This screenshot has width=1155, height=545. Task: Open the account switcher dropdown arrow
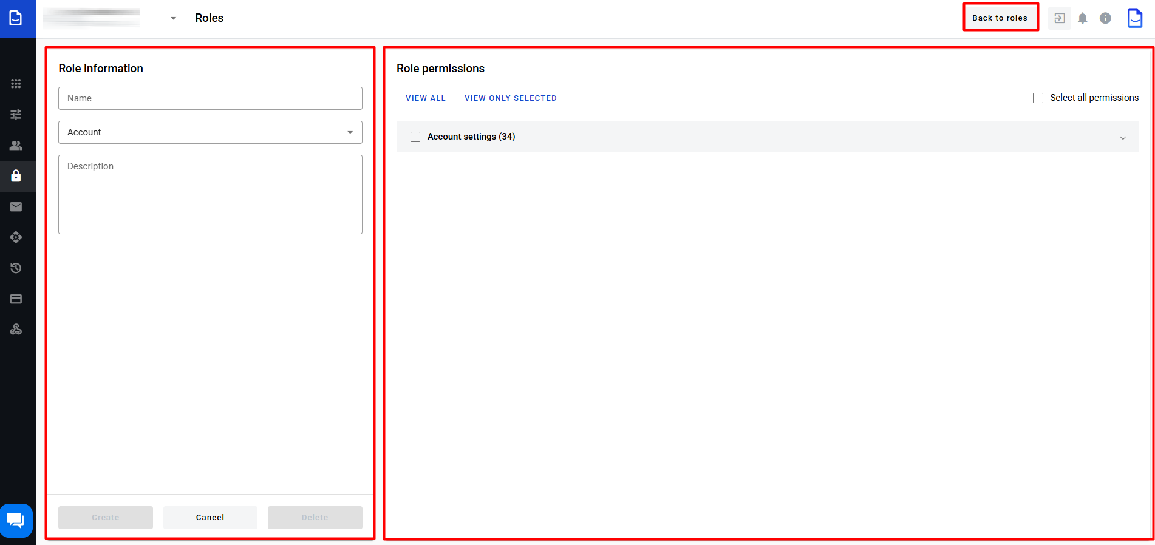pyautogui.click(x=173, y=18)
